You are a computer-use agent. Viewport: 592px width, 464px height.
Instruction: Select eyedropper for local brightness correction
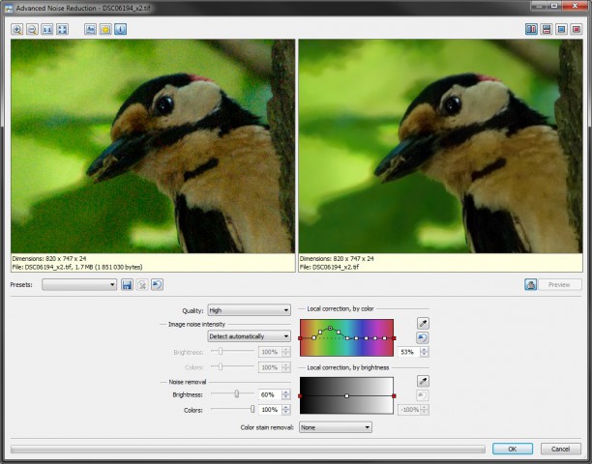point(423,381)
